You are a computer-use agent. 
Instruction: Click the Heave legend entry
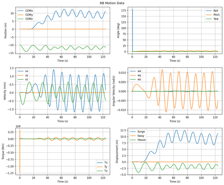(138, 140)
